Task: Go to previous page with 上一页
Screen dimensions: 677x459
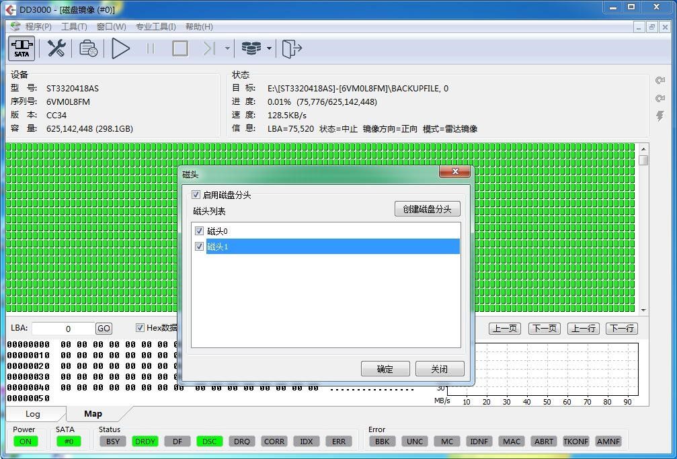Action: [x=505, y=329]
